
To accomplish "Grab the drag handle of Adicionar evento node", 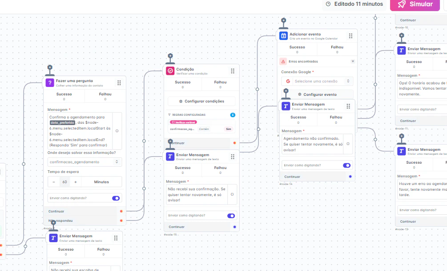I will (350, 36).
